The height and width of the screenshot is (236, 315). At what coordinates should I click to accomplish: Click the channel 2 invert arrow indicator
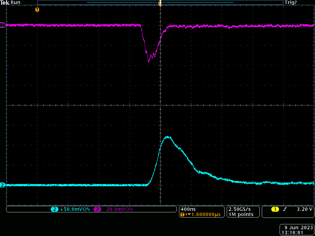[62, 209]
